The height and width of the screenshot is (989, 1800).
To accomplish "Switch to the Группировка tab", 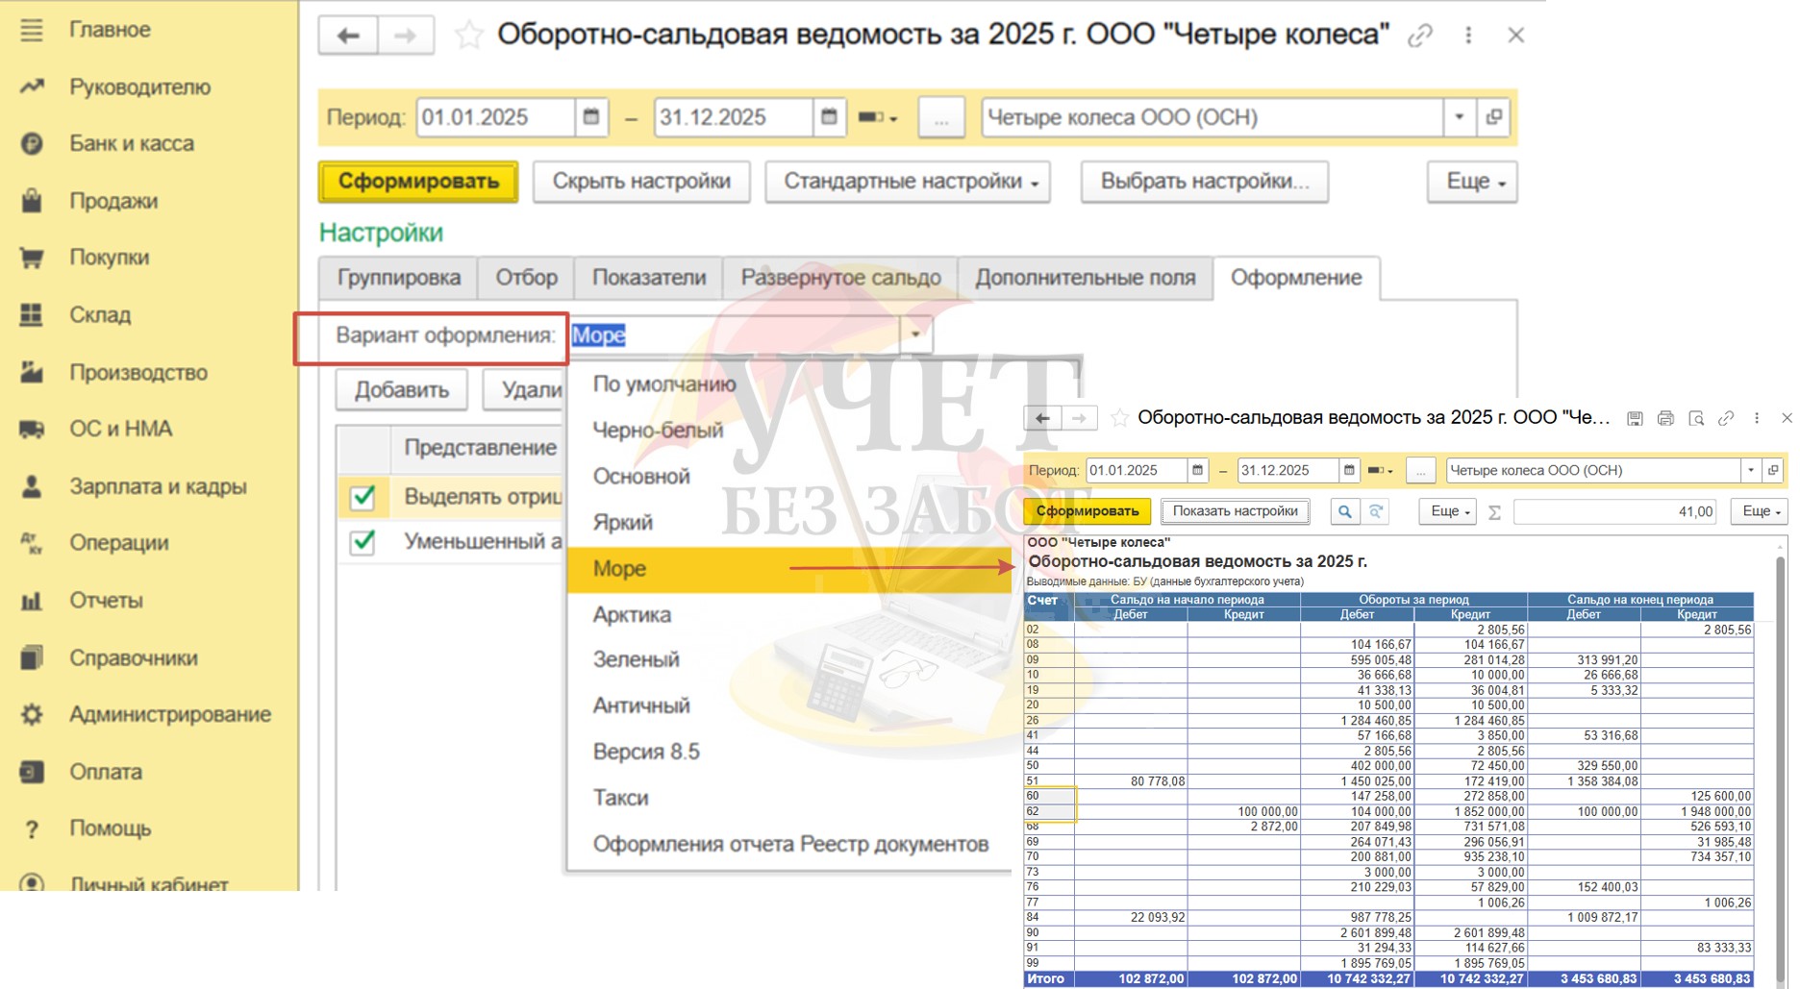I will click(x=398, y=278).
